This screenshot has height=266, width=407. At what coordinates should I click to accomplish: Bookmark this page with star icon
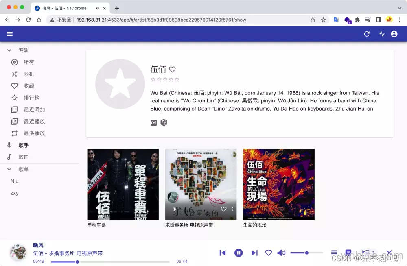[x=323, y=20]
